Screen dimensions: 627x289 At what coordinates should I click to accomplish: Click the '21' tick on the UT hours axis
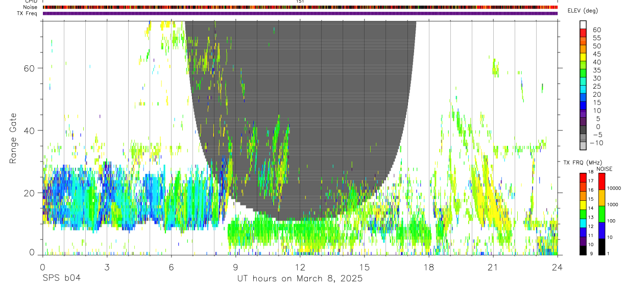493,267
